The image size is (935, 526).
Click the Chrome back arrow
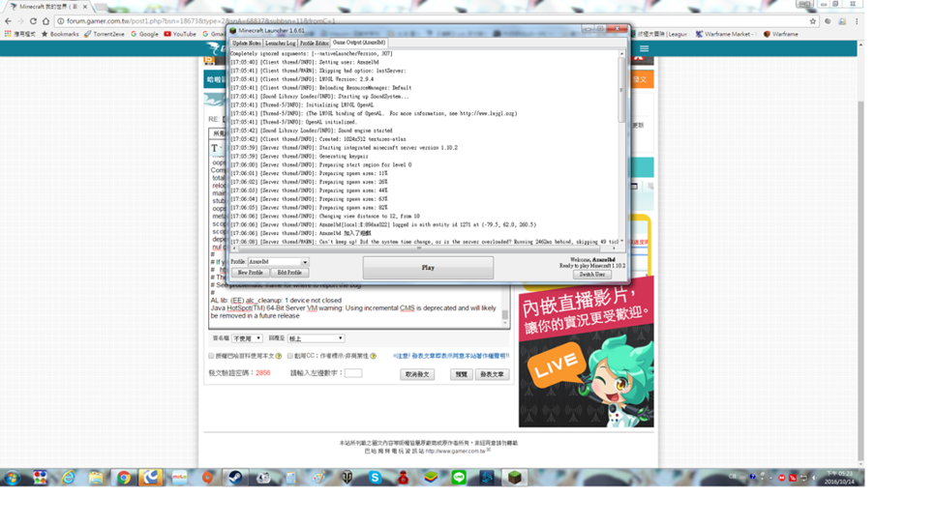[8, 21]
